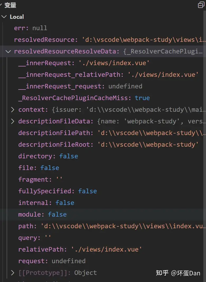Image resolution: width=206 pixels, height=282 pixels.
Task: Expand the [[Prototype]] Object entry
Action: click(13, 273)
